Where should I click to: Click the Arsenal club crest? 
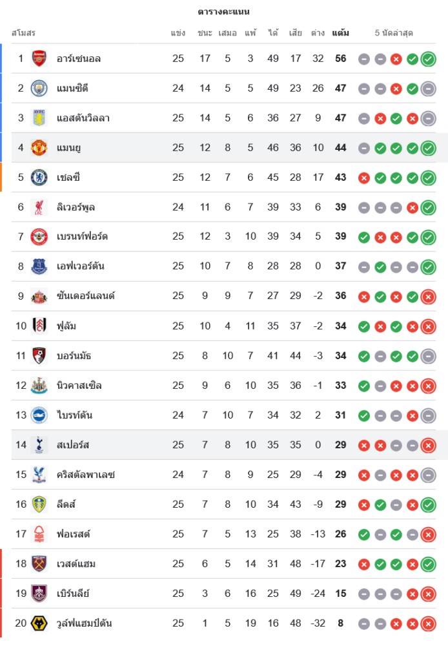click(x=39, y=59)
